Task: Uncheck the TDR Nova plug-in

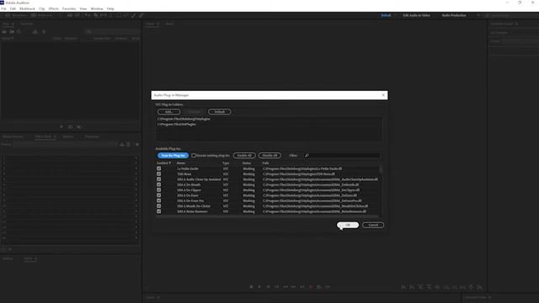Action: (159, 174)
